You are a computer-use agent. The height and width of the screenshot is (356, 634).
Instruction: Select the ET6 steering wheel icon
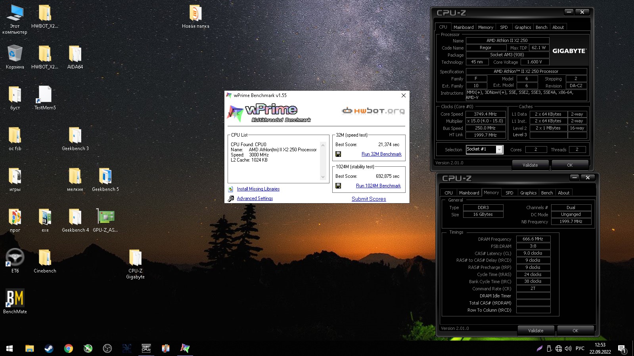15,261
